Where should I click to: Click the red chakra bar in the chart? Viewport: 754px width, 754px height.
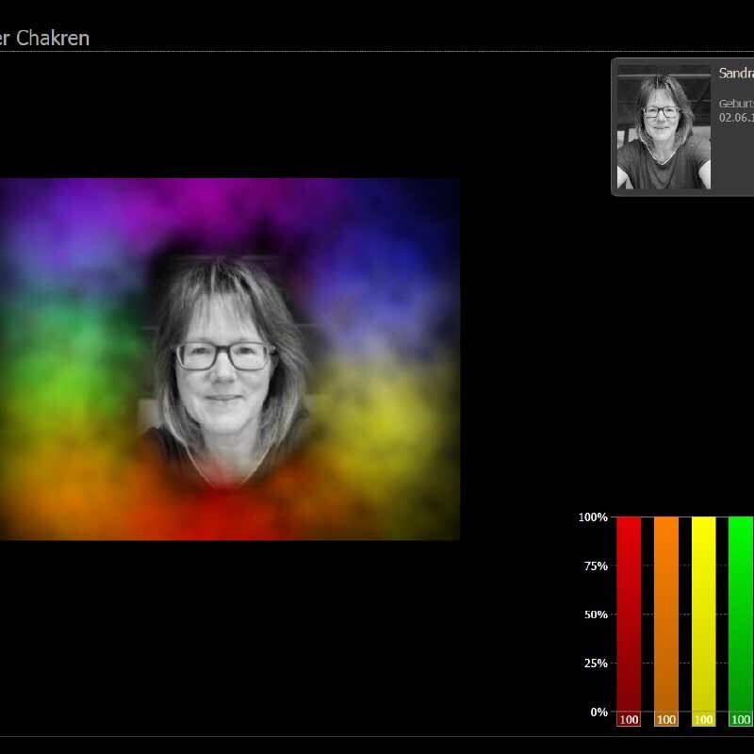click(x=629, y=613)
